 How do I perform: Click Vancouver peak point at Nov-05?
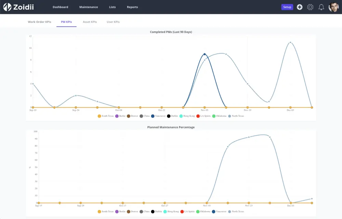click(205, 54)
